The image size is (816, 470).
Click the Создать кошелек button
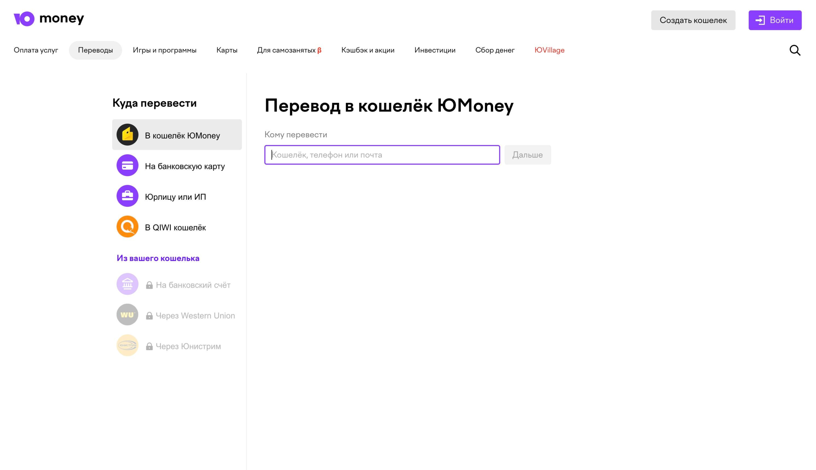tap(693, 20)
